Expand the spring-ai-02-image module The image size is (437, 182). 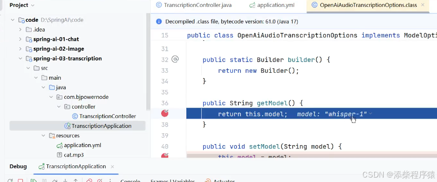click(x=20, y=49)
